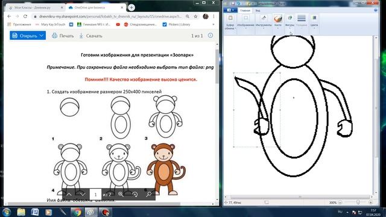Image resolution: width=386 pixels, height=217 pixels.
Task: Bookmark this page with the star icon
Action: [x=195, y=16]
